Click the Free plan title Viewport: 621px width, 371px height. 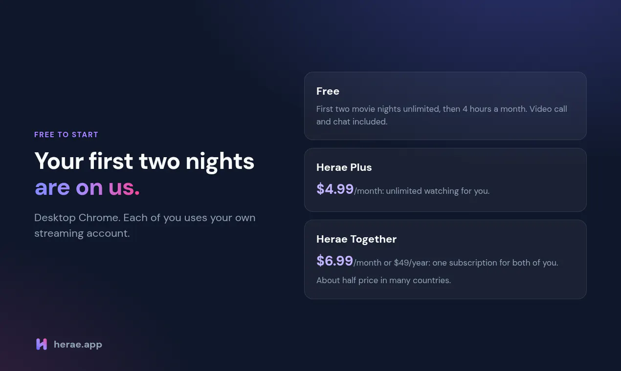pos(328,91)
